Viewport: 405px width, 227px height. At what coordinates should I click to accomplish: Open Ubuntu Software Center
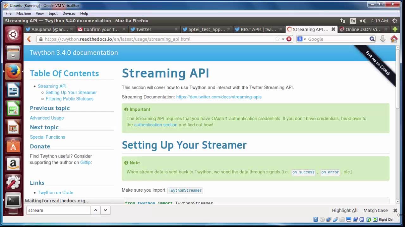point(13,145)
